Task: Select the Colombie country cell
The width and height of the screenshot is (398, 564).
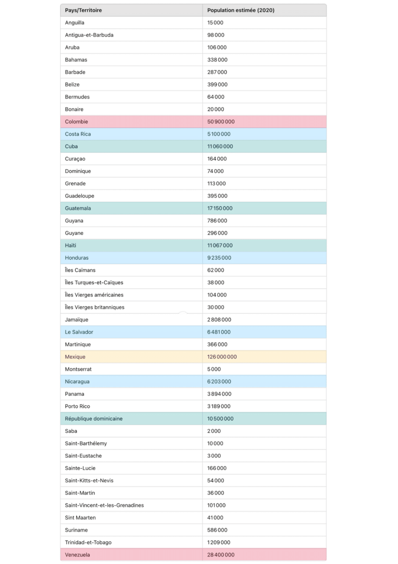Action: click(77, 122)
